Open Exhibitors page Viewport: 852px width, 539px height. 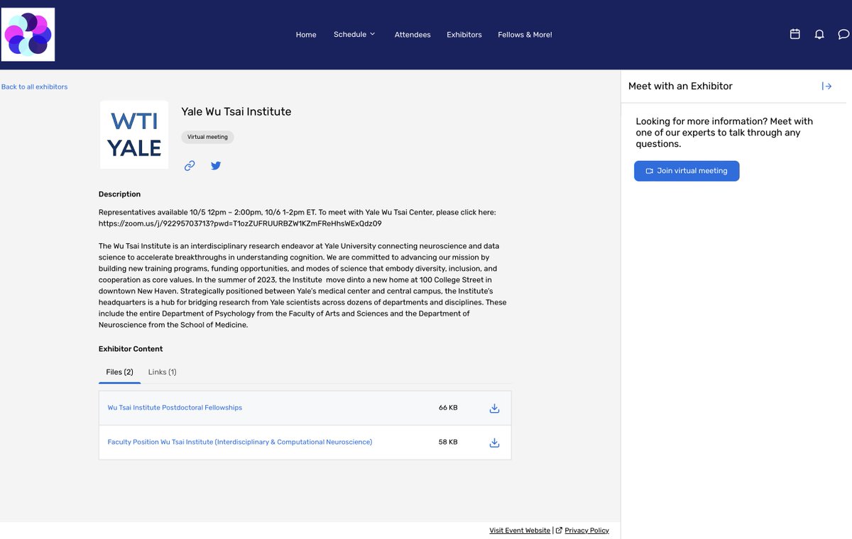tap(464, 35)
